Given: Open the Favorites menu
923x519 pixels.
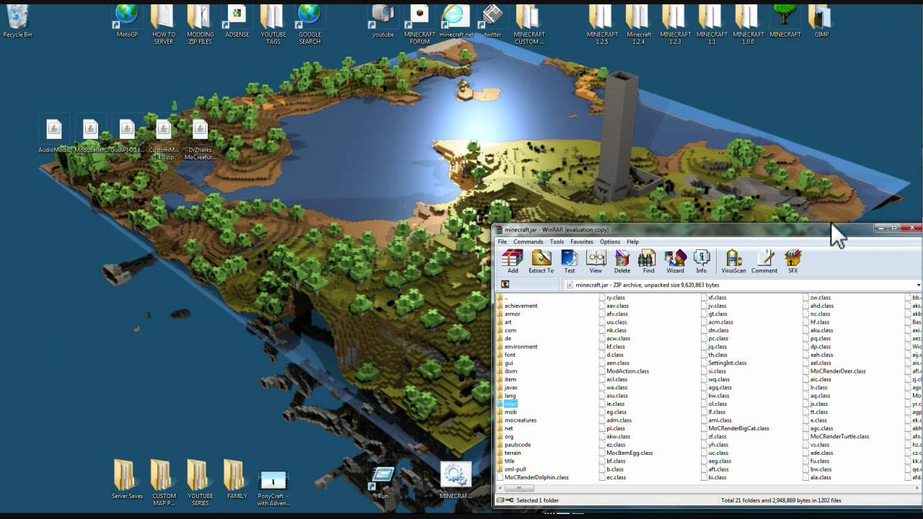Looking at the screenshot, I should click(582, 242).
